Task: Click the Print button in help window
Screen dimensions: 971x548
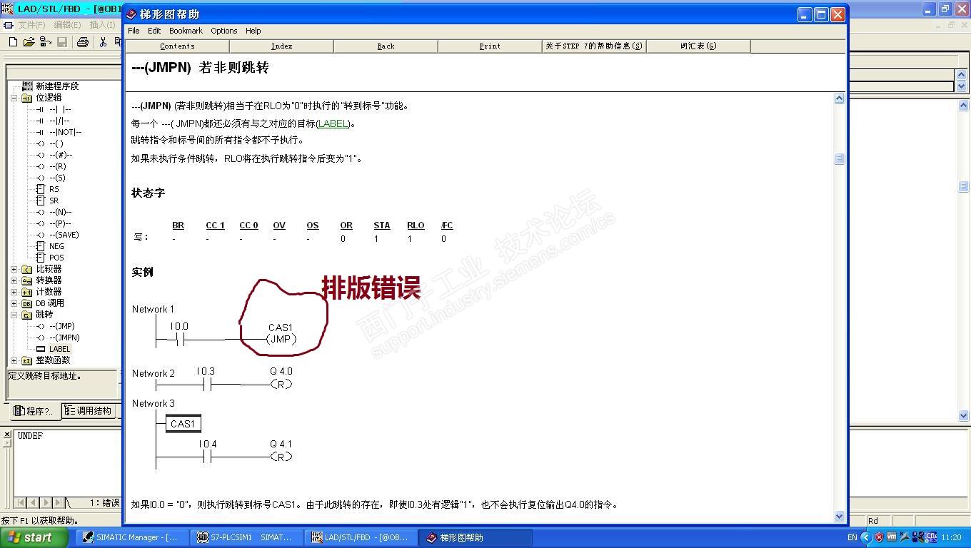Action: tap(490, 46)
